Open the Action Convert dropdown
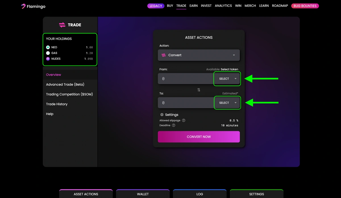Image resolution: width=341 pixels, height=198 pixels. [199, 55]
